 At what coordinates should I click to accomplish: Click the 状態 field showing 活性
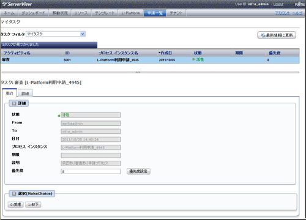(x=91, y=115)
